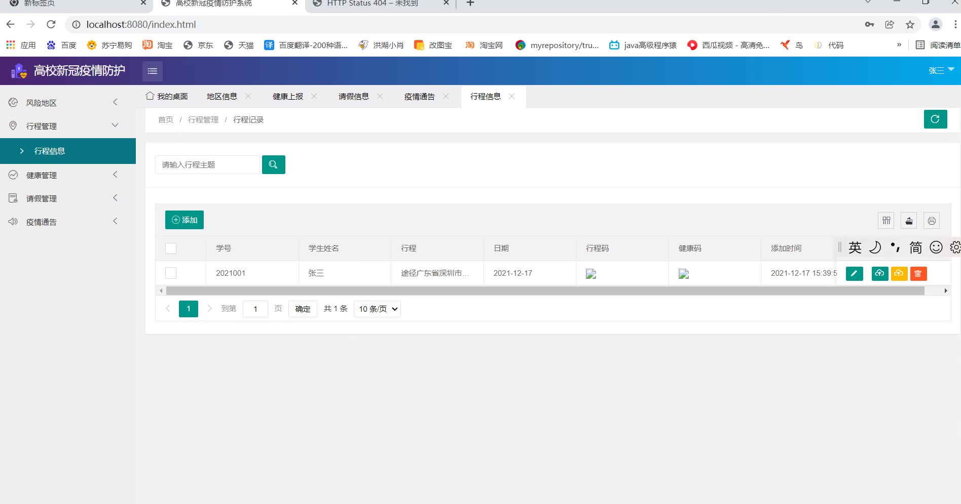961x504 pixels.
Task: Expand the 请假管理 sidebar menu
Action: coord(68,198)
